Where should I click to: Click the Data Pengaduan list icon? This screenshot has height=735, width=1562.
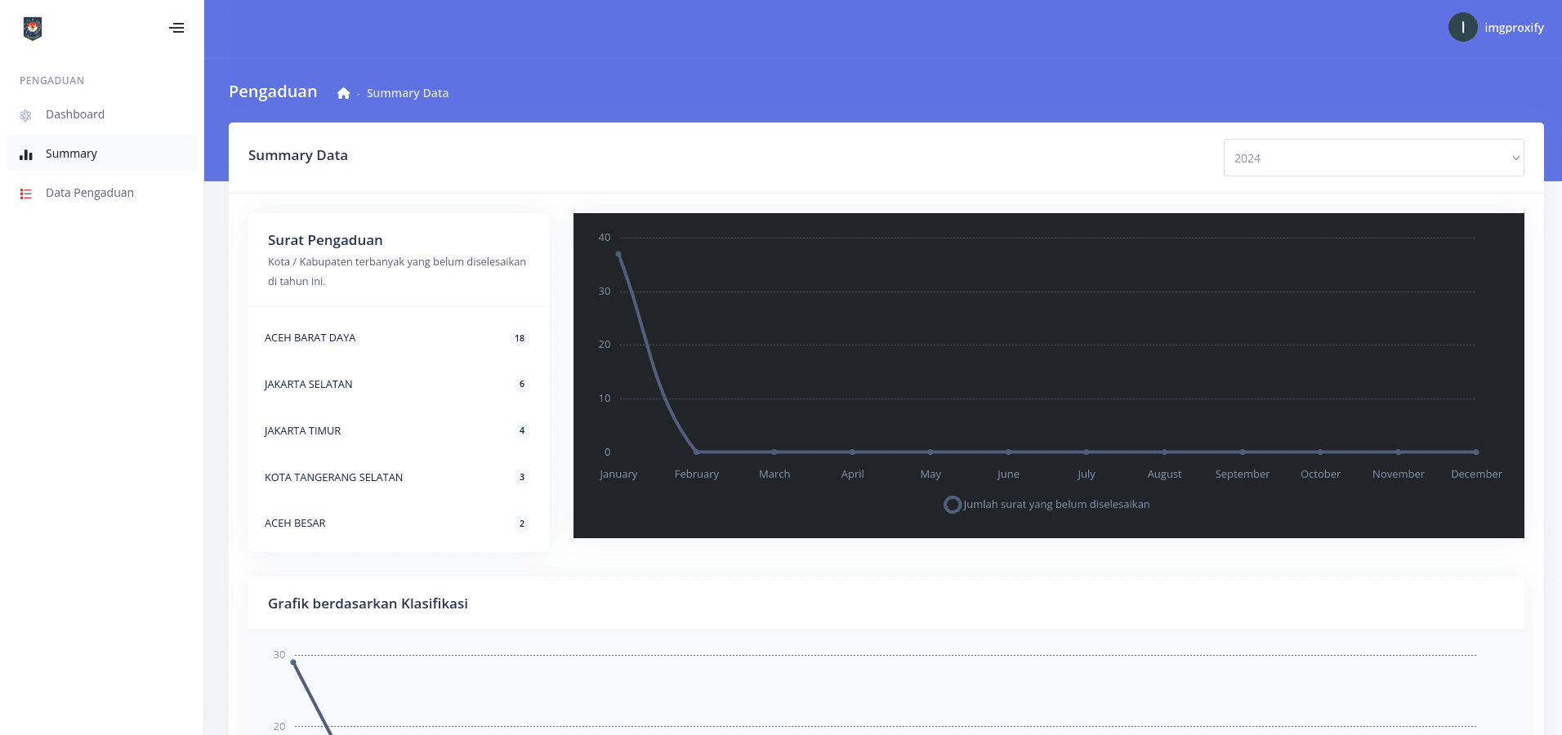click(26, 194)
